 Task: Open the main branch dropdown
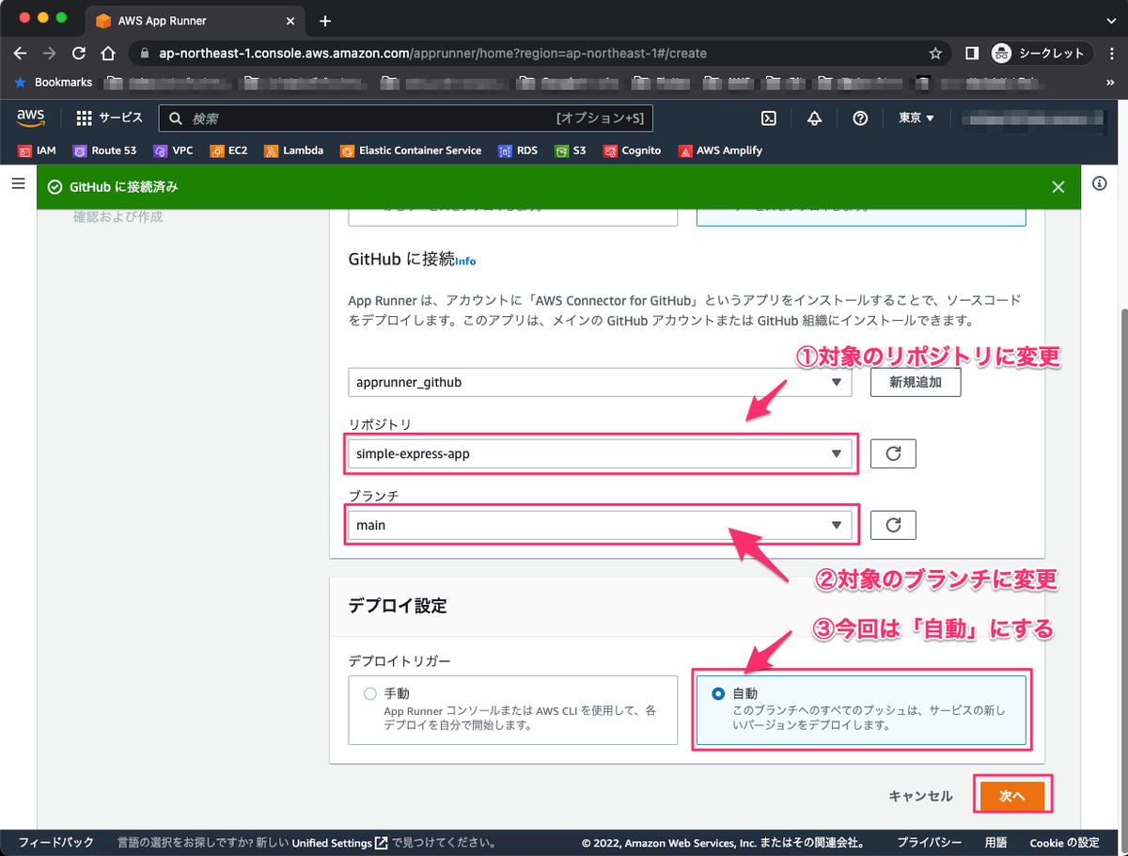pyautogui.click(x=600, y=525)
